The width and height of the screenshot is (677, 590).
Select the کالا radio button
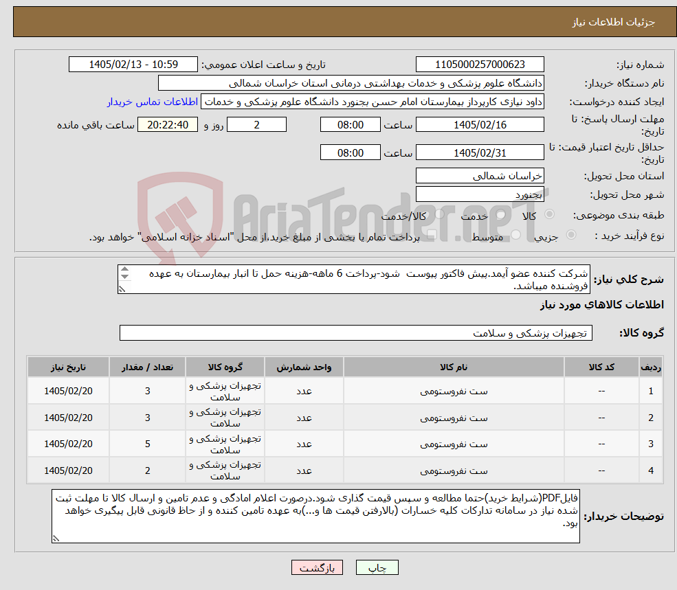click(550, 214)
